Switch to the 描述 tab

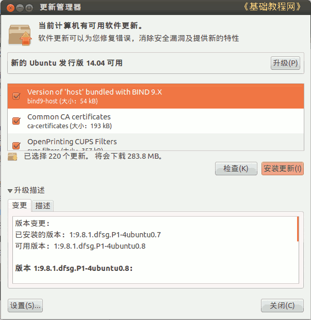[43, 206]
